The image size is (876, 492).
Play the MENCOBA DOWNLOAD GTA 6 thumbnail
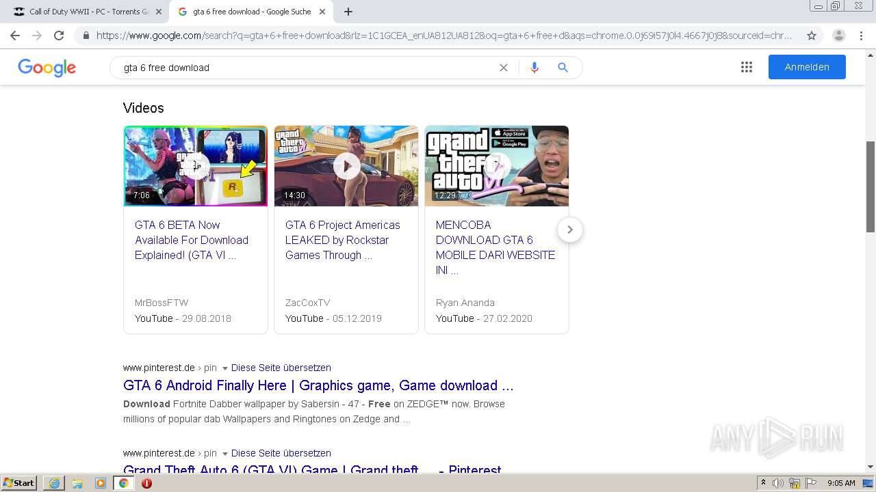point(497,165)
